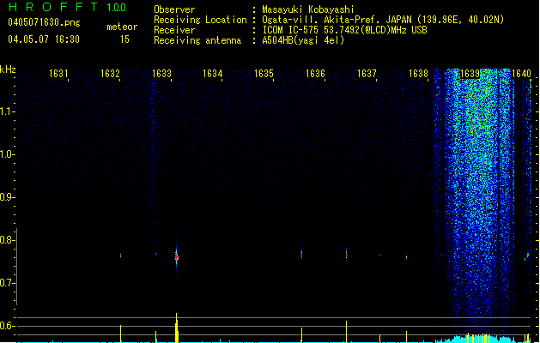
Task: Click the 1636 time marker
Action: pyautogui.click(x=315, y=74)
